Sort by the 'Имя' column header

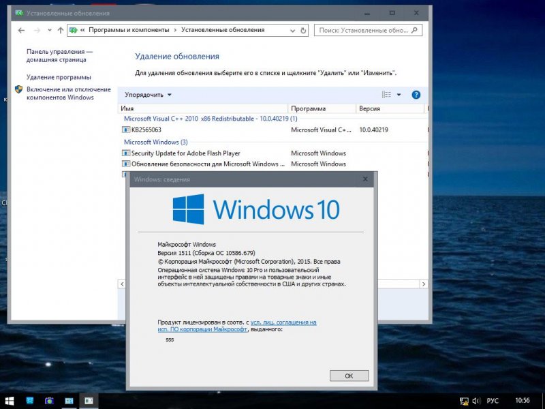click(203, 108)
